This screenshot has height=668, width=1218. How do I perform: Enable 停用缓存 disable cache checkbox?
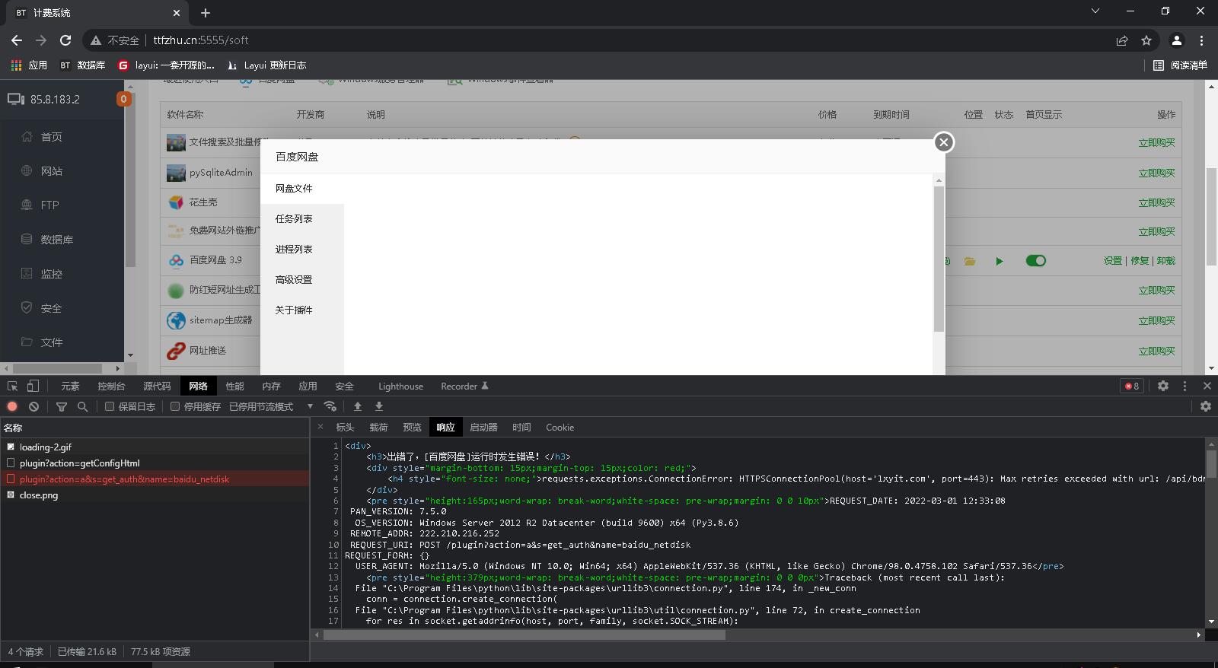pyautogui.click(x=175, y=406)
